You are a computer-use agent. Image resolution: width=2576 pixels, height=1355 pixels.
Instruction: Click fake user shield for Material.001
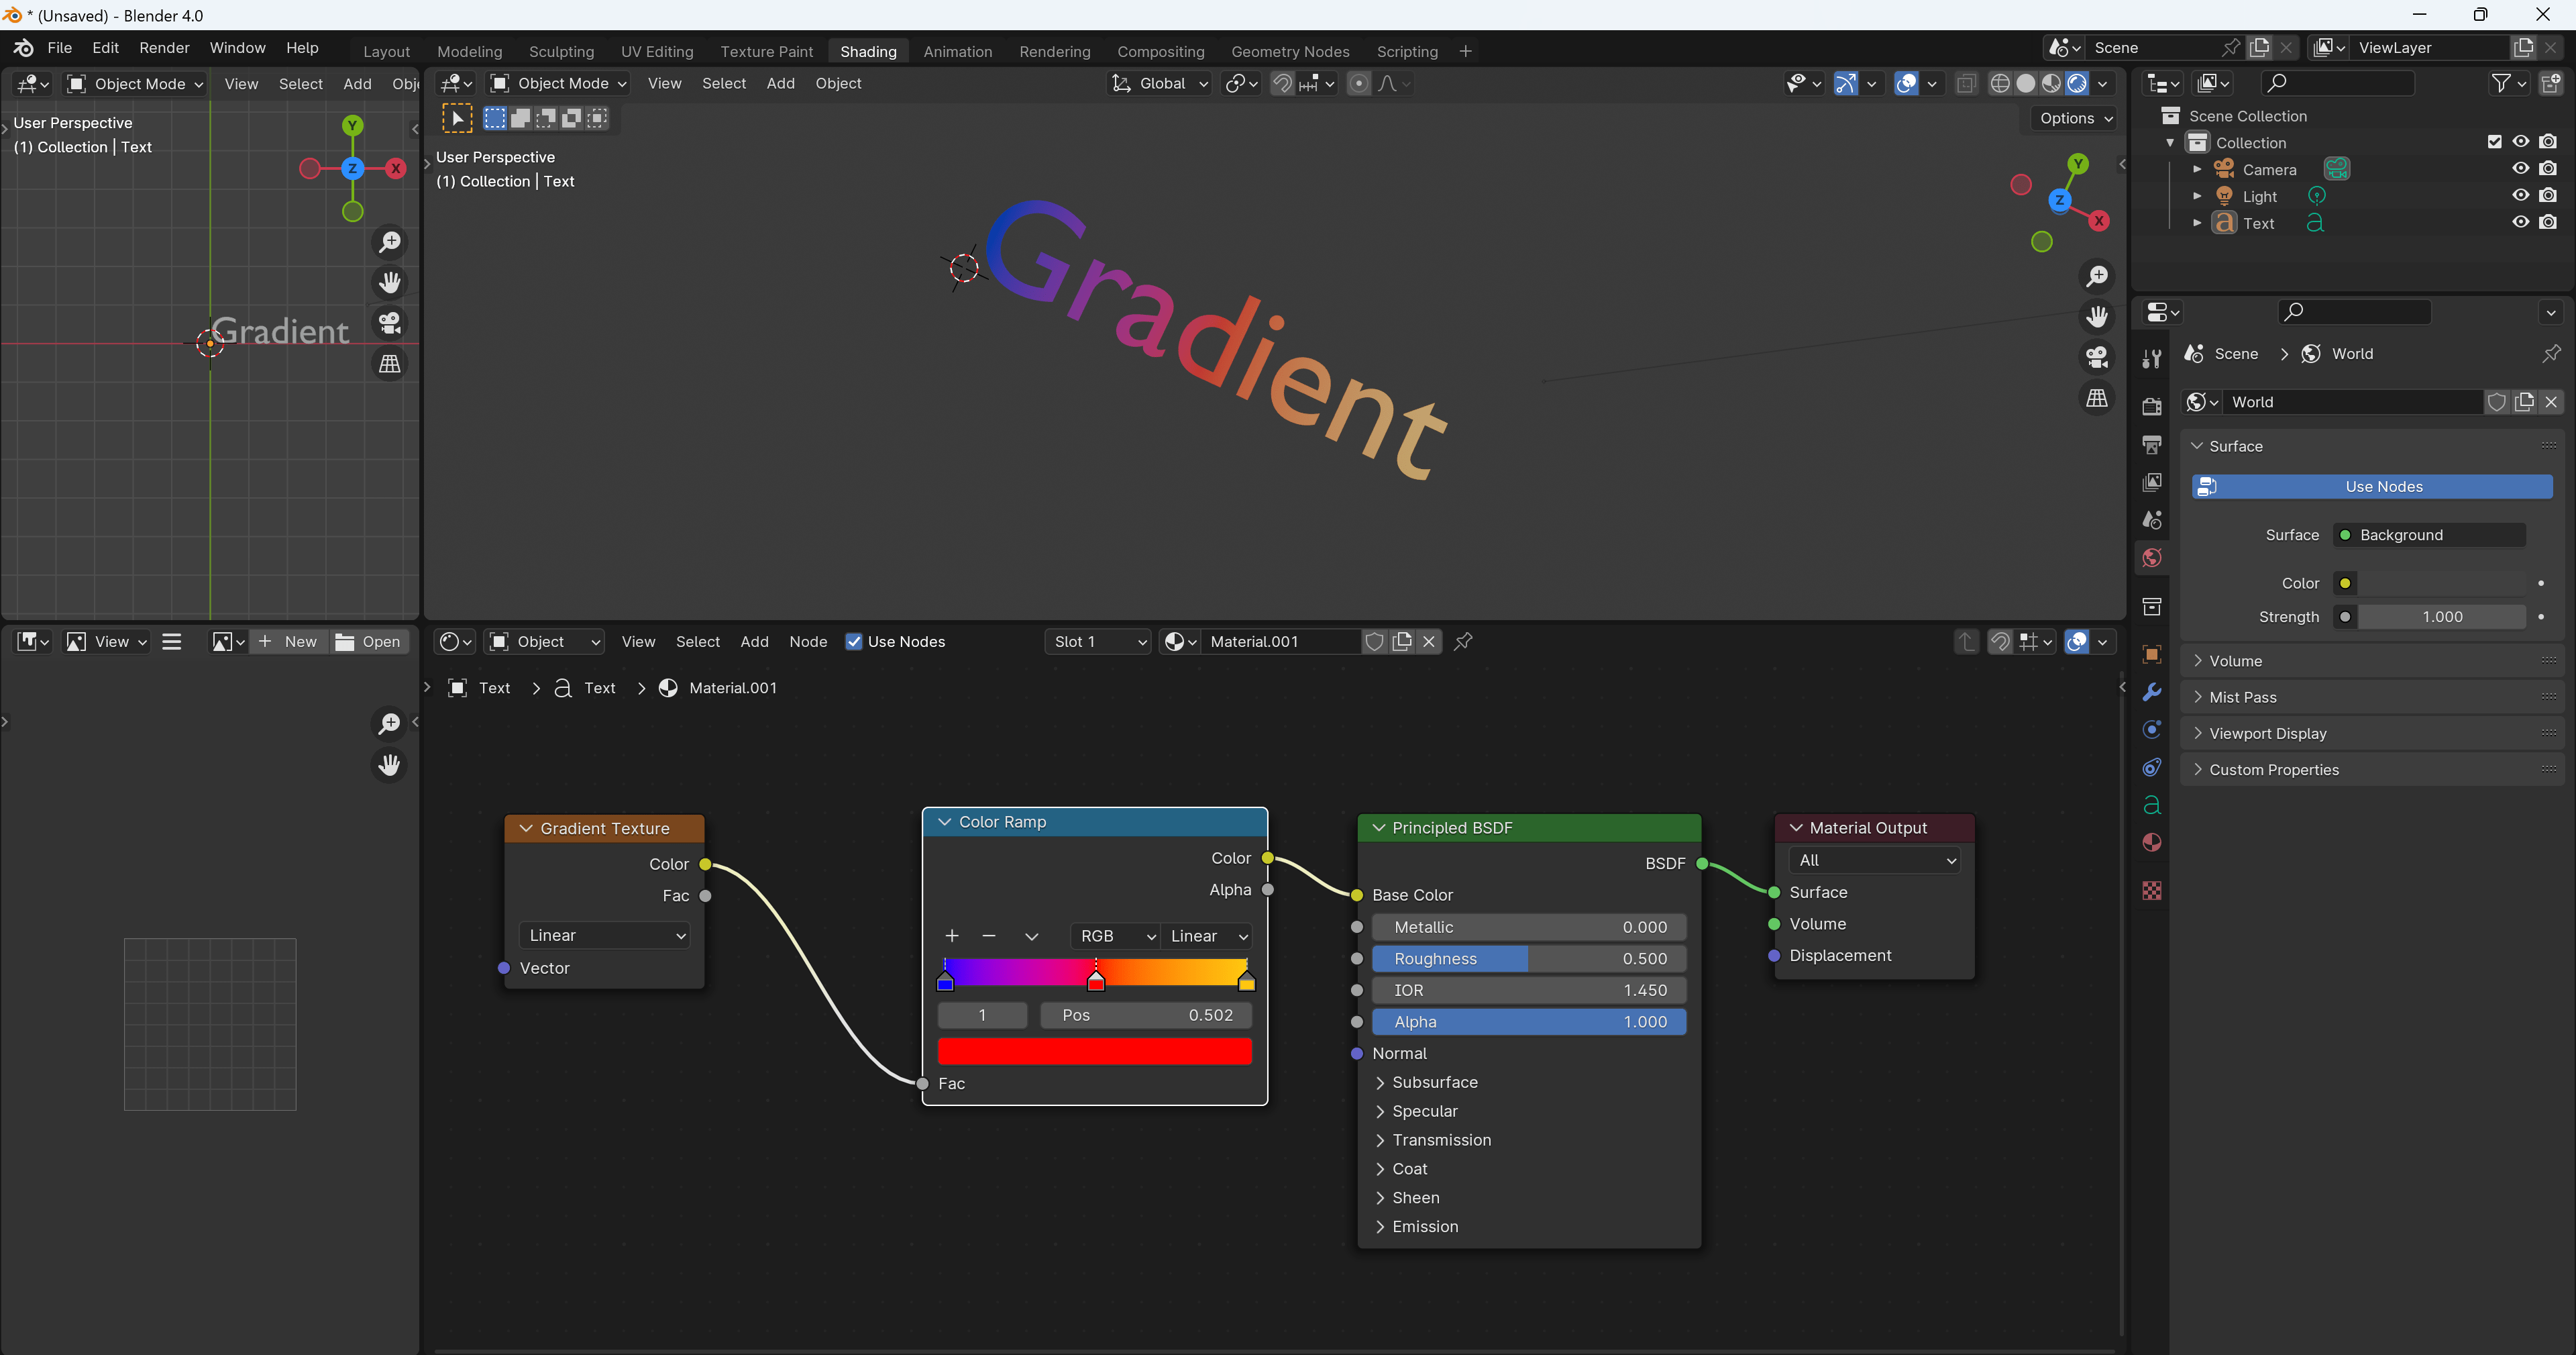point(1374,642)
